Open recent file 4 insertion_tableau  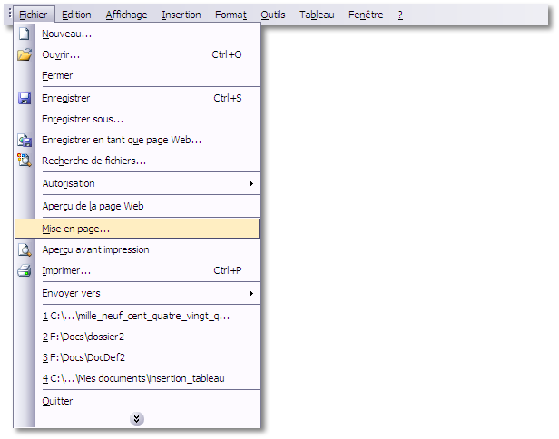pos(137,378)
